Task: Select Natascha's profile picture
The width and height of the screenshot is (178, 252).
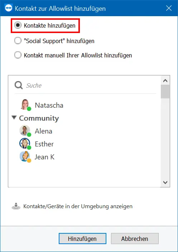Action: coord(25,105)
